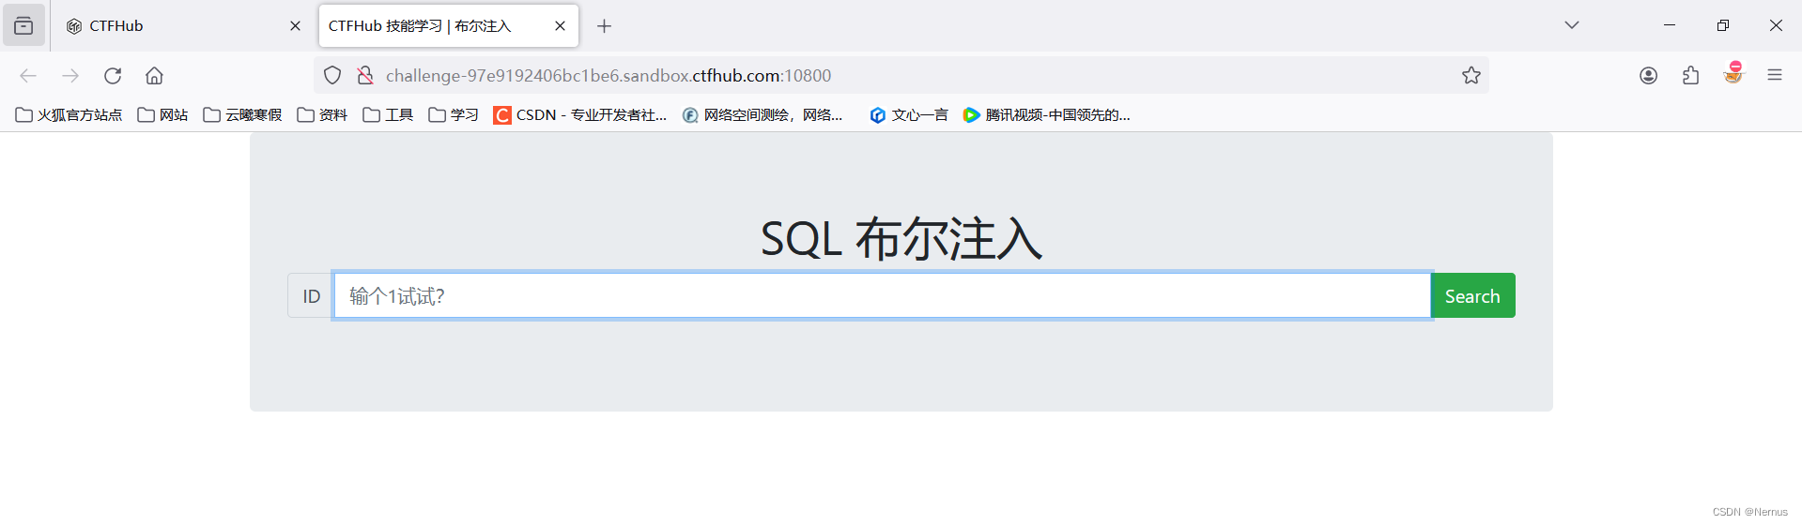Click the Firefox View icon in tab bar
This screenshot has height=525, width=1802.
[23, 26]
